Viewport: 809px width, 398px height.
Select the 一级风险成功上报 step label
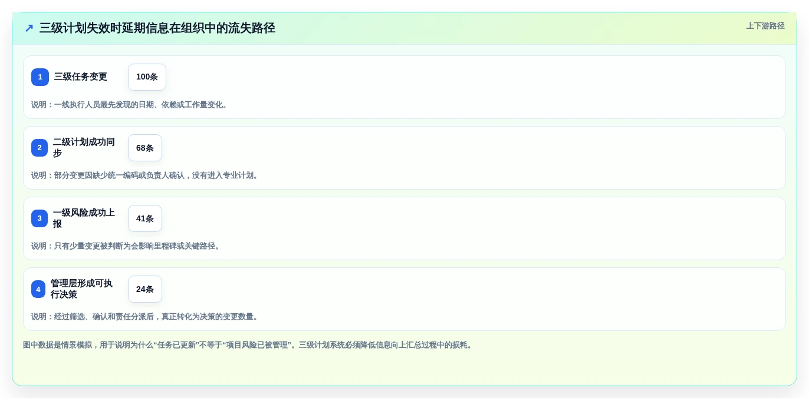[84, 218]
